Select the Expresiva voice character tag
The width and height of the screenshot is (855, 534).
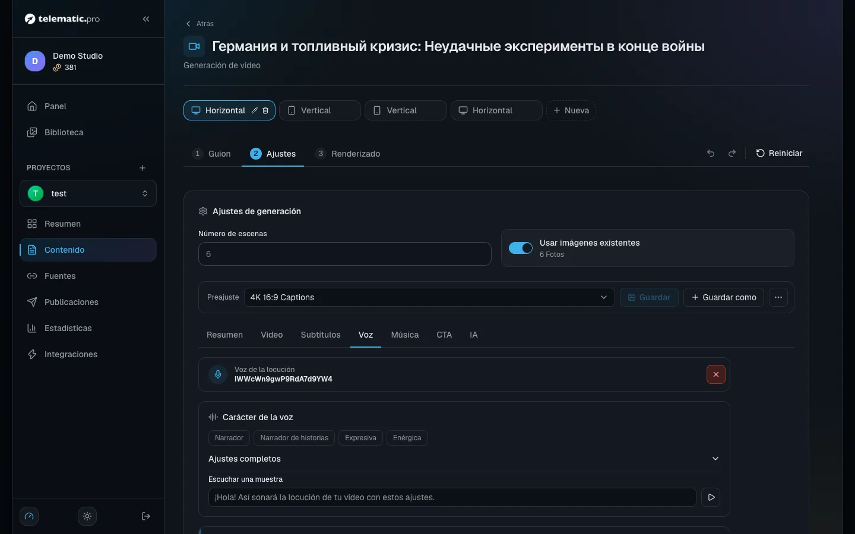[x=361, y=438]
